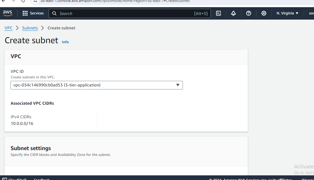
Task: Launch CloudShell from the top navigation bar
Action: point(218,13)
